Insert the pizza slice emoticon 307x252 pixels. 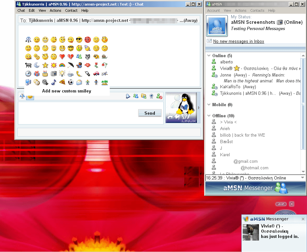point(62,82)
